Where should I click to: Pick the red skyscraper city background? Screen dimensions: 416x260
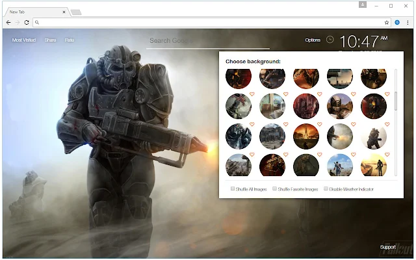306,106
